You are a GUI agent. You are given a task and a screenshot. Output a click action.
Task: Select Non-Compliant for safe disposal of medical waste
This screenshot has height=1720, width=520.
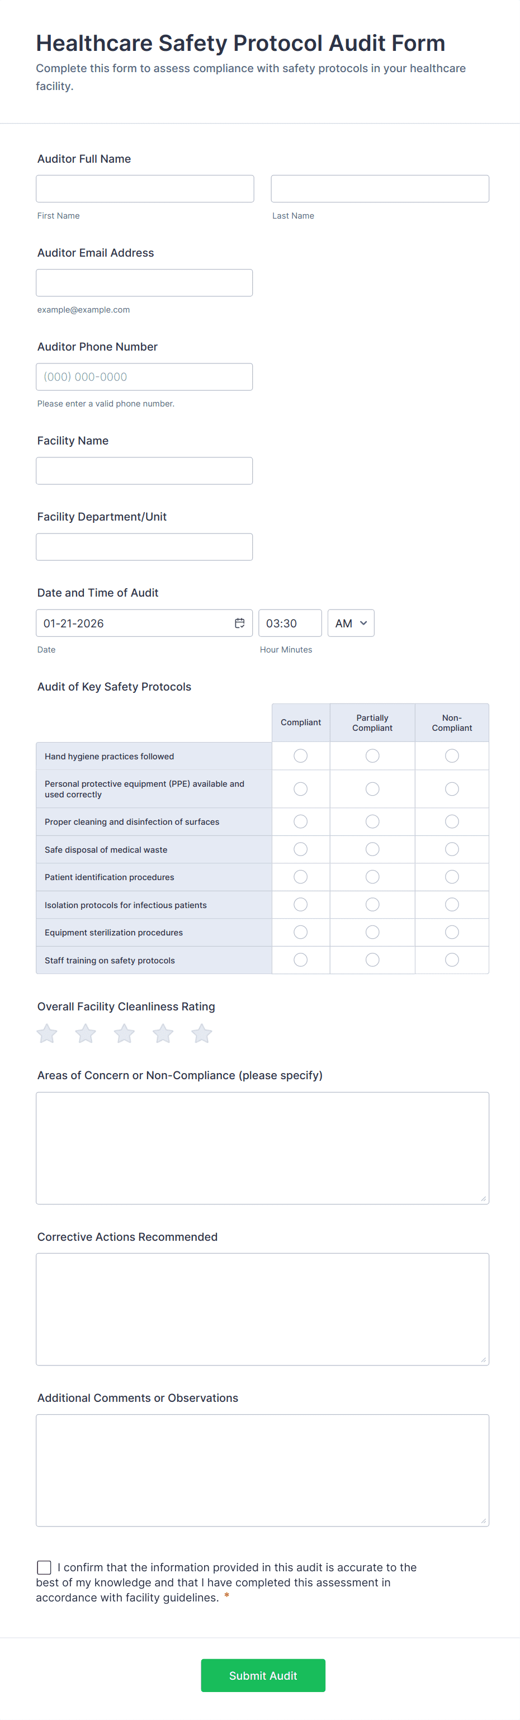452,849
